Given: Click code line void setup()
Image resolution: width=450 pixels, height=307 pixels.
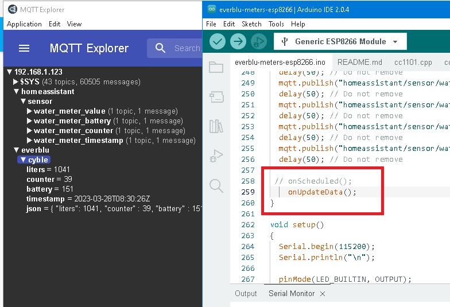Looking at the screenshot, I should 297,225.
